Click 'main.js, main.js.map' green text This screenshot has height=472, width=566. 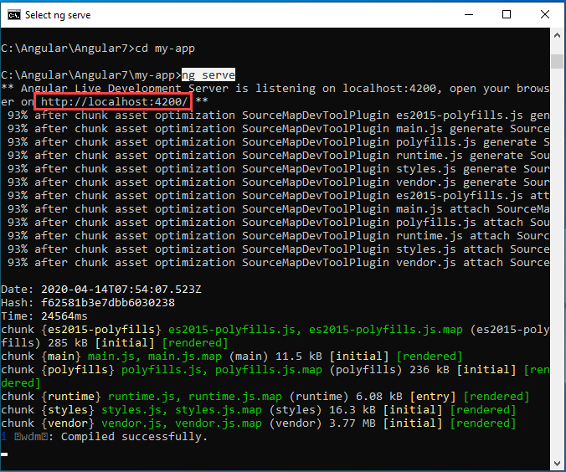(x=155, y=357)
